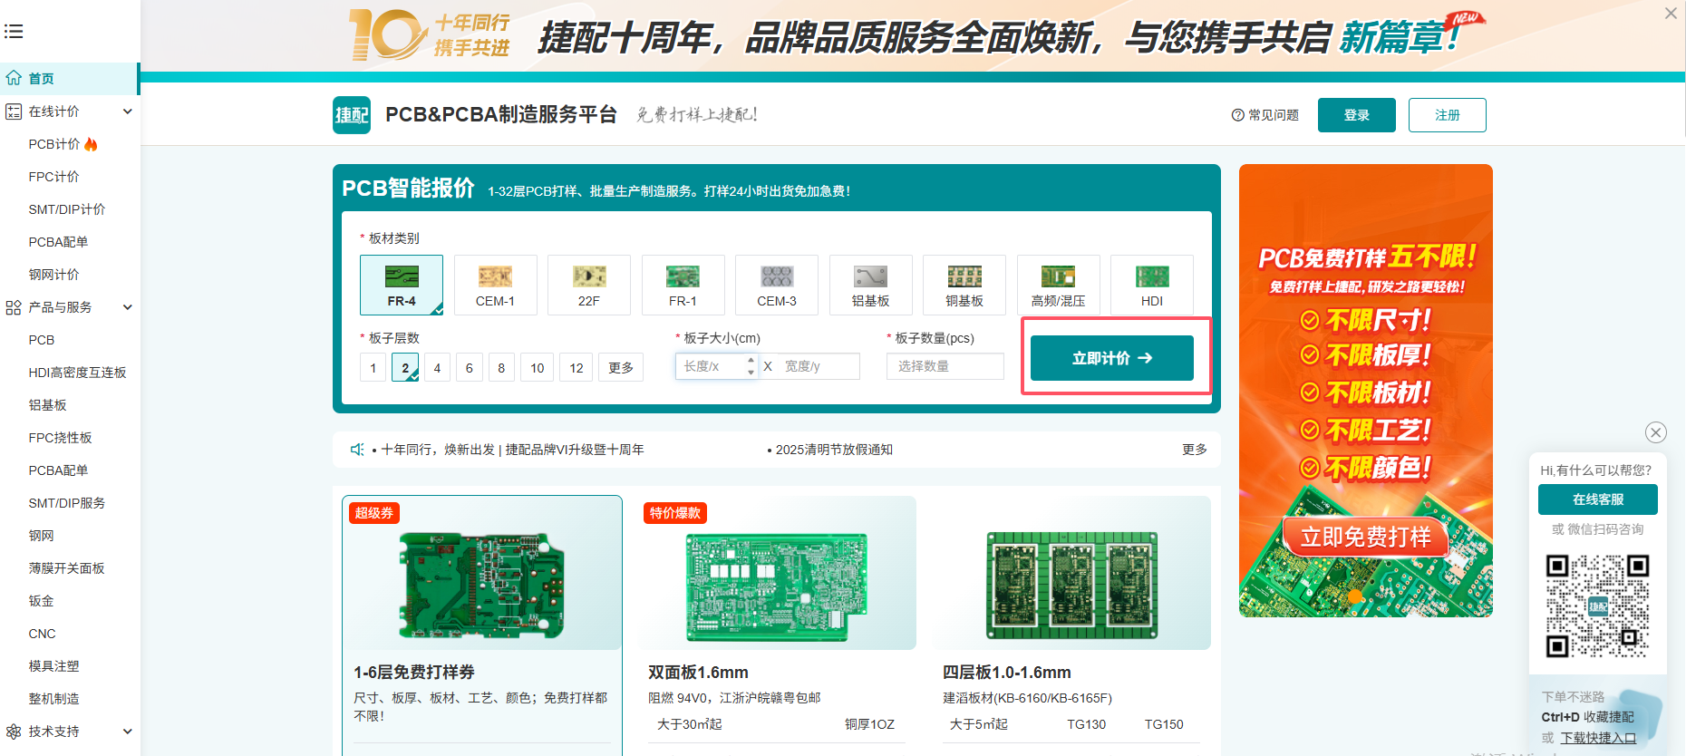Click the hamburger menu icon in sidebar
This screenshot has width=1686, height=756.
click(x=14, y=32)
